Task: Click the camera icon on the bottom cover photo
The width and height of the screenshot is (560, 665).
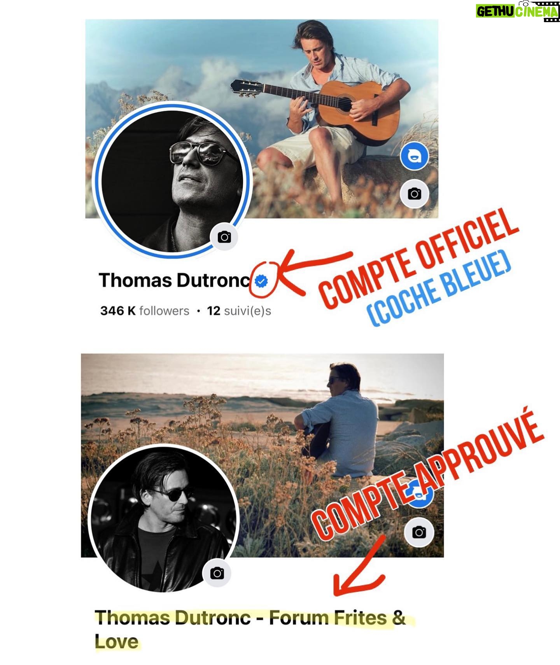Action: (x=419, y=532)
